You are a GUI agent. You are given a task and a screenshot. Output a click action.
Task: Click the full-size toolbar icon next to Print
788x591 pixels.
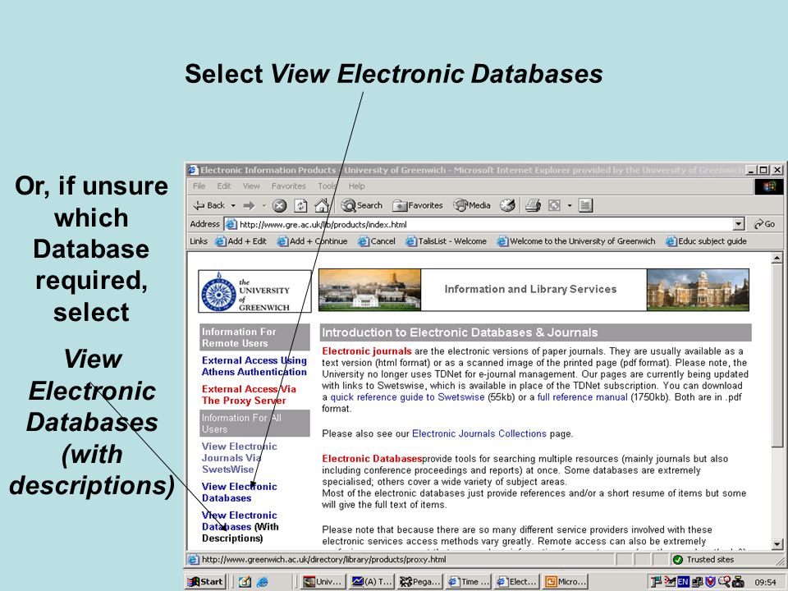point(554,205)
